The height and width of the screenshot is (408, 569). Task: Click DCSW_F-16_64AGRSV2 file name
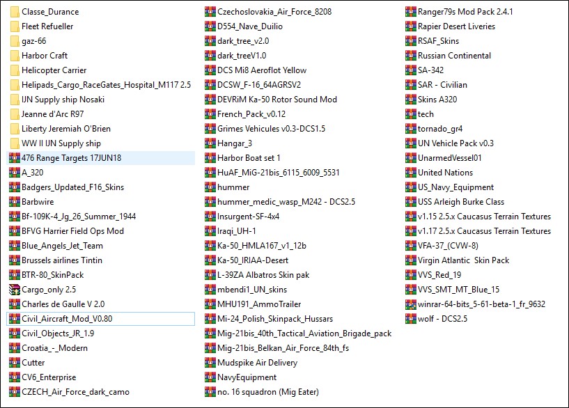[x=260, y=85]
